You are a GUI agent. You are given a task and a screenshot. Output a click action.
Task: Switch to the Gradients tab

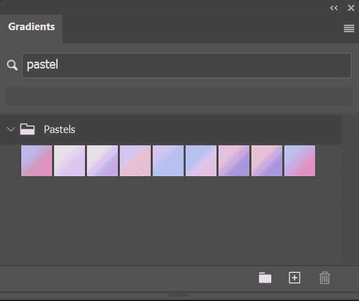click(32, 27)
